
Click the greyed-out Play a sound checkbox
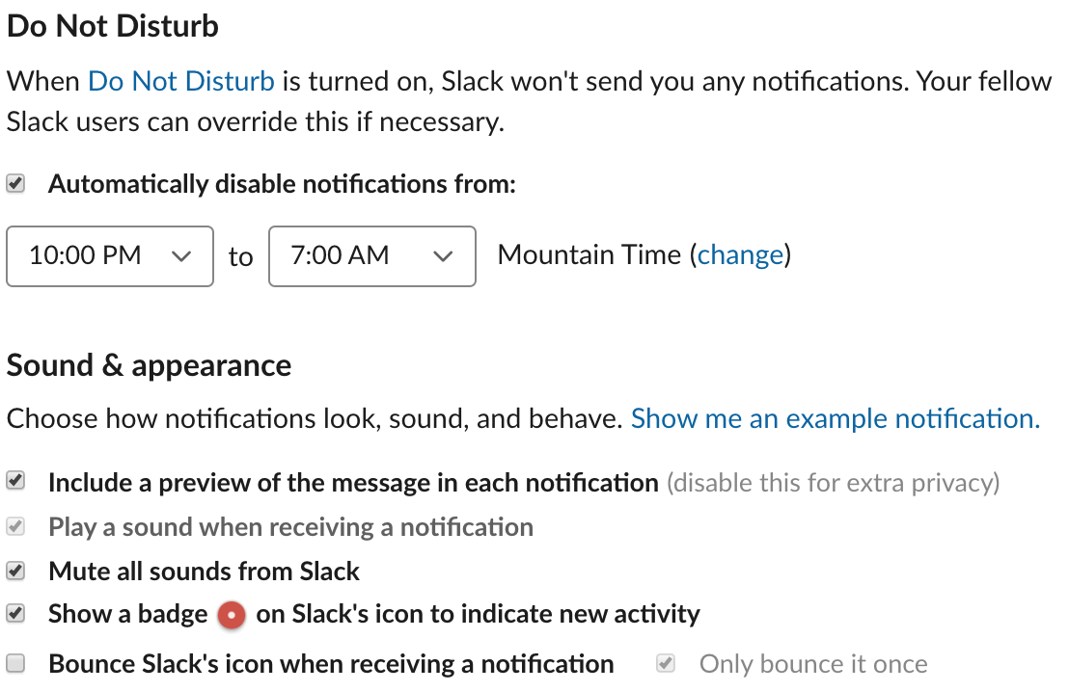click(15, 527)
